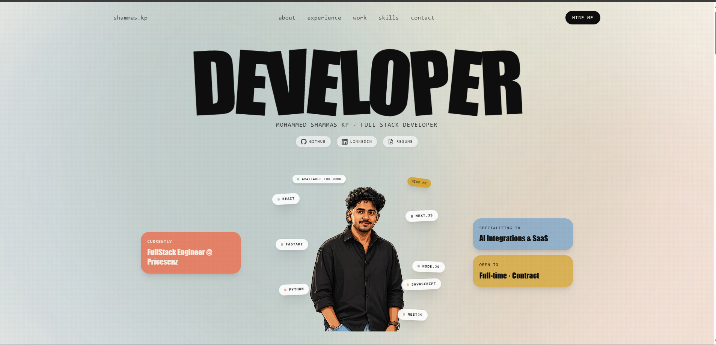Go to the experience section link
716x345 pixels.
[324, 18]
